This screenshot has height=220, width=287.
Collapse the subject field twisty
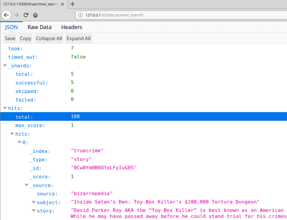point(34,202)
